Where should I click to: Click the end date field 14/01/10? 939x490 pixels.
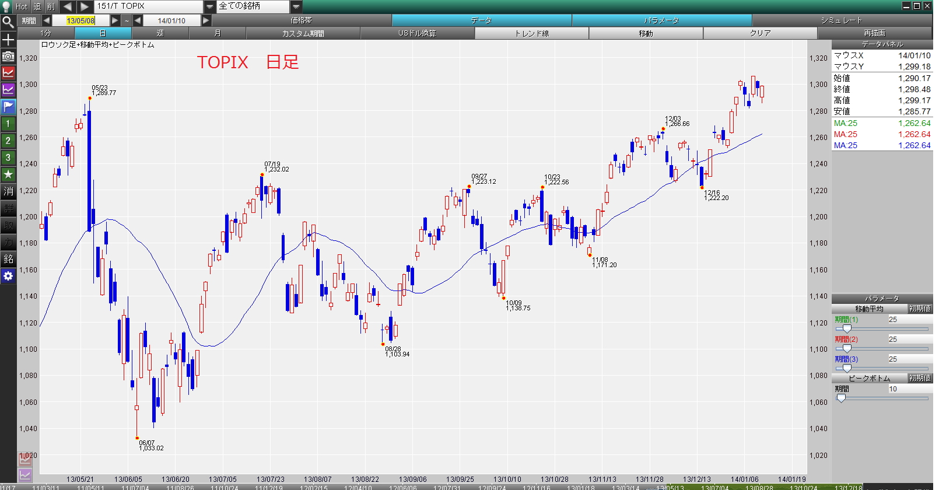pyautogui.click(x=171, y=20)
